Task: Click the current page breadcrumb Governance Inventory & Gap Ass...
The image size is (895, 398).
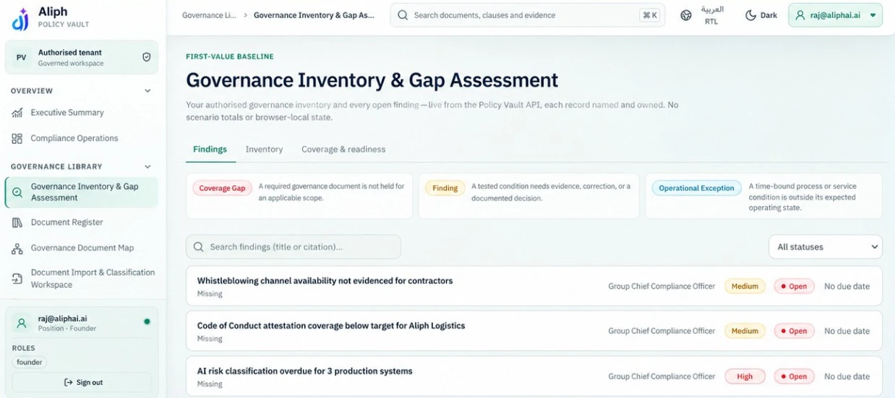Action: 314,15
